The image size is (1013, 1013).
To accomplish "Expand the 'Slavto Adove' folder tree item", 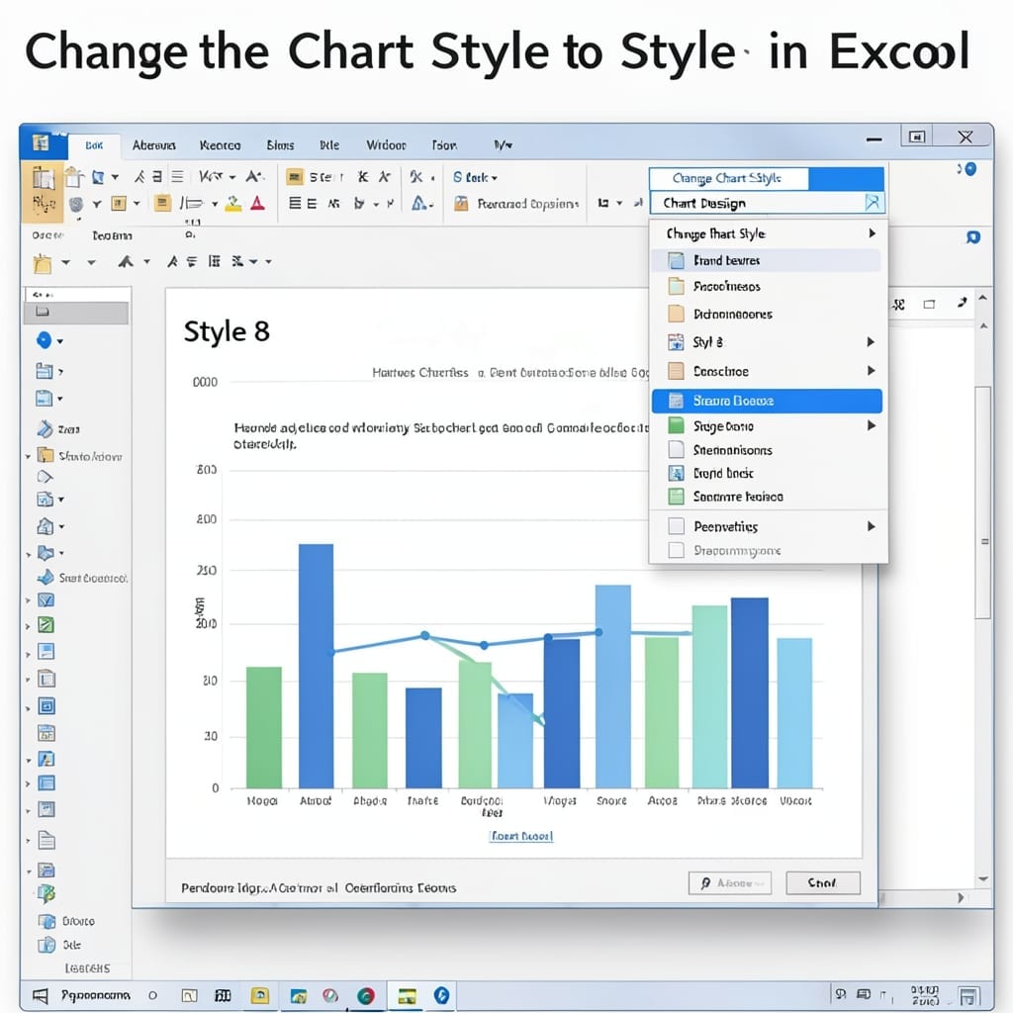I will [28, 456].
